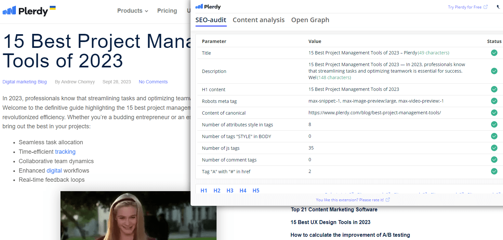Click the author name 'By Andrew Chornyy'

pyautogui.click(x=75, y=82)
